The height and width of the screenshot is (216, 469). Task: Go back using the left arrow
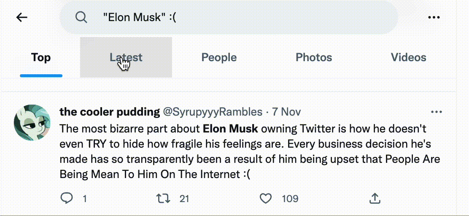(x=22, y=17)
